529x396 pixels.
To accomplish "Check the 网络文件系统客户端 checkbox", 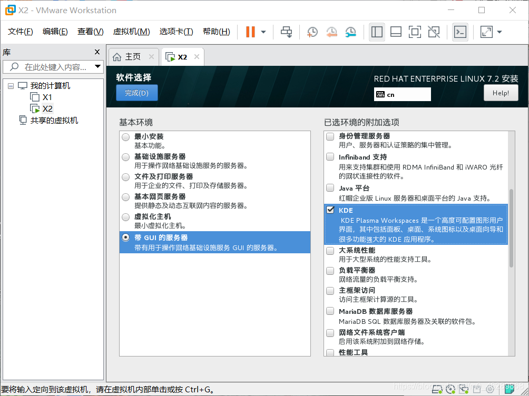I will pos(330,333).
